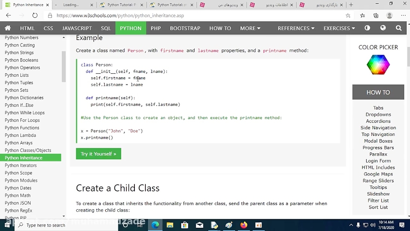Open the translate globe icon

point(383,28)
